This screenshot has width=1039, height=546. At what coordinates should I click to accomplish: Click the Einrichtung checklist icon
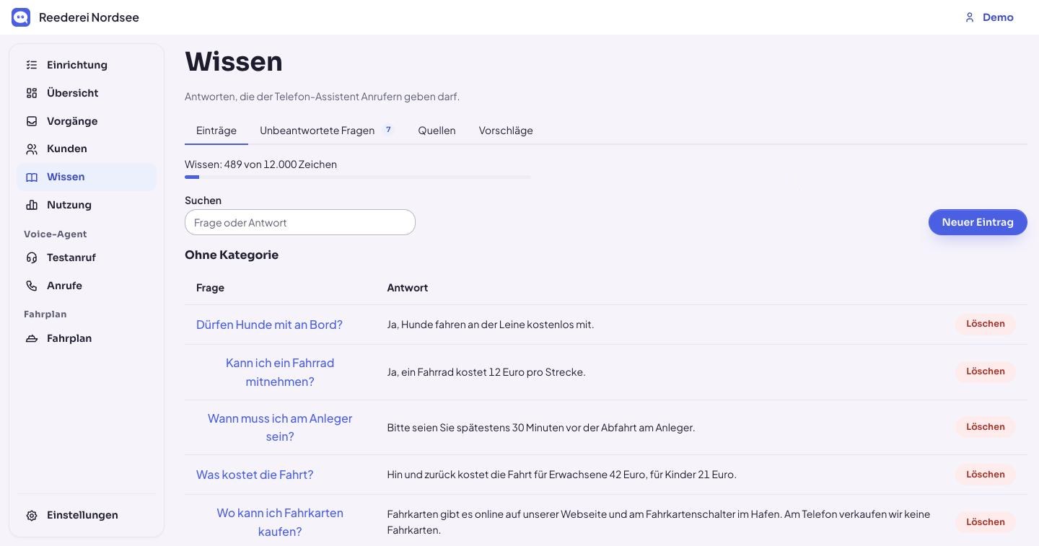tap(32, 65)
